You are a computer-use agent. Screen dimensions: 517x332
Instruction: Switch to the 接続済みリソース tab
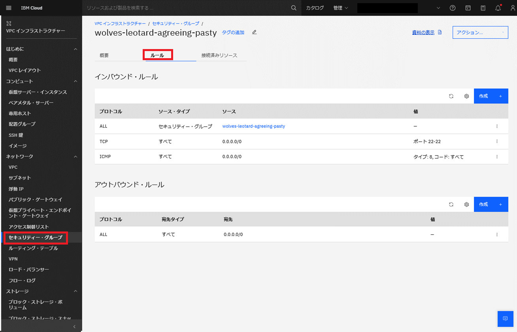(219, 55)
